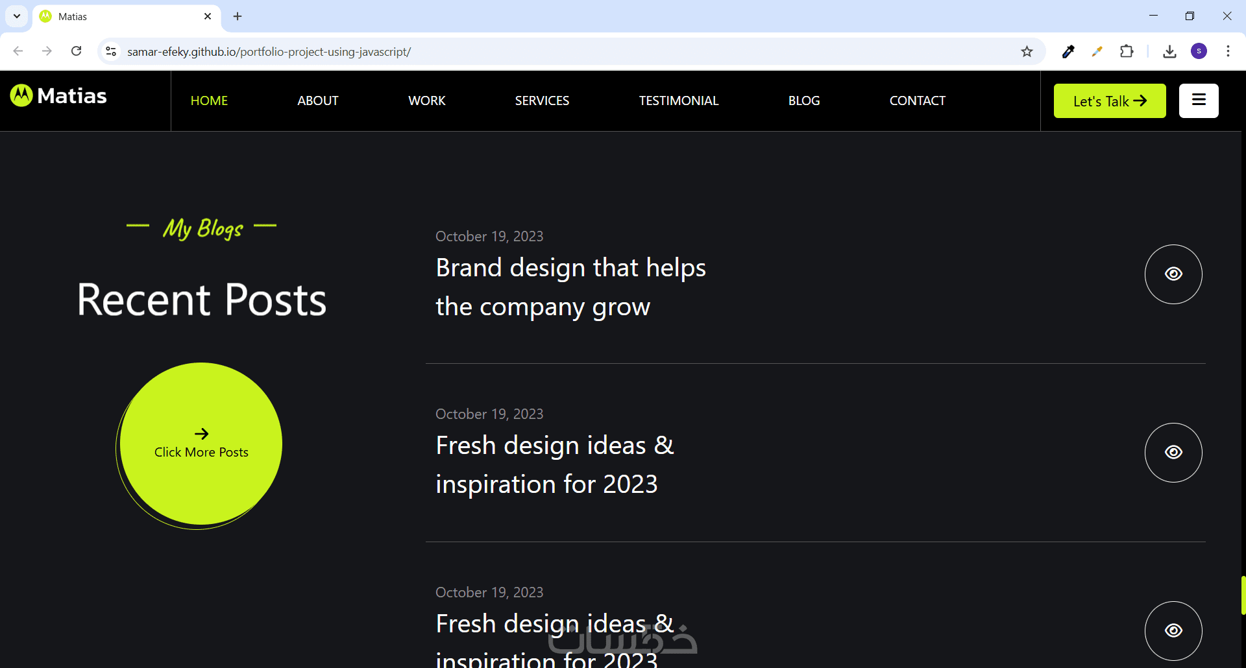The width and height of the screenshot is (1246, 668).
Task: Go to the SERVICES nav item
Action: (x=542, y=101)
